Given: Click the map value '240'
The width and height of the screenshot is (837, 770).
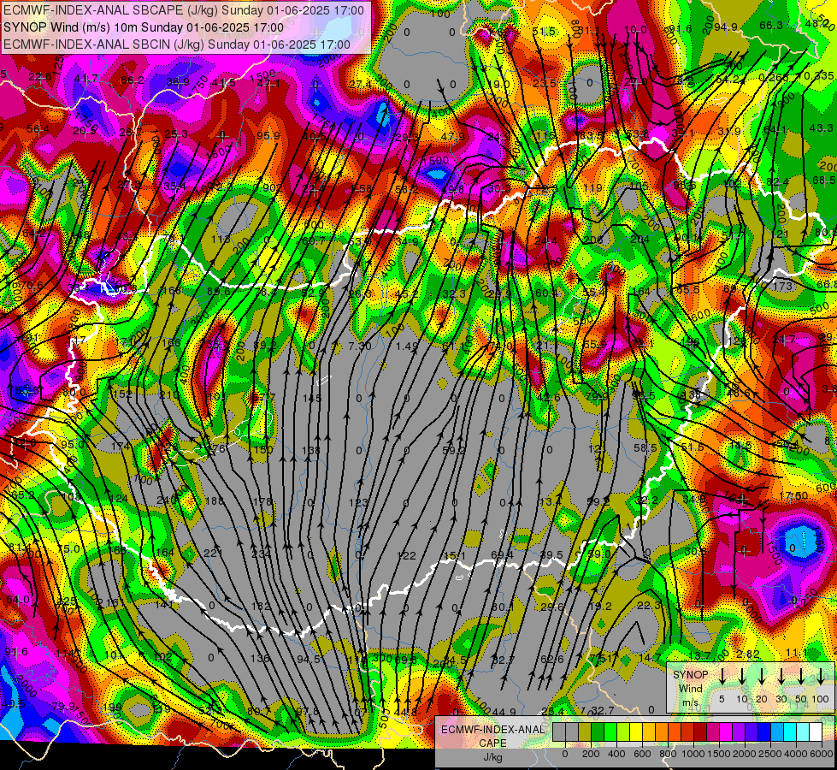Looking at the screenshot, I should [x=166, y=500].
